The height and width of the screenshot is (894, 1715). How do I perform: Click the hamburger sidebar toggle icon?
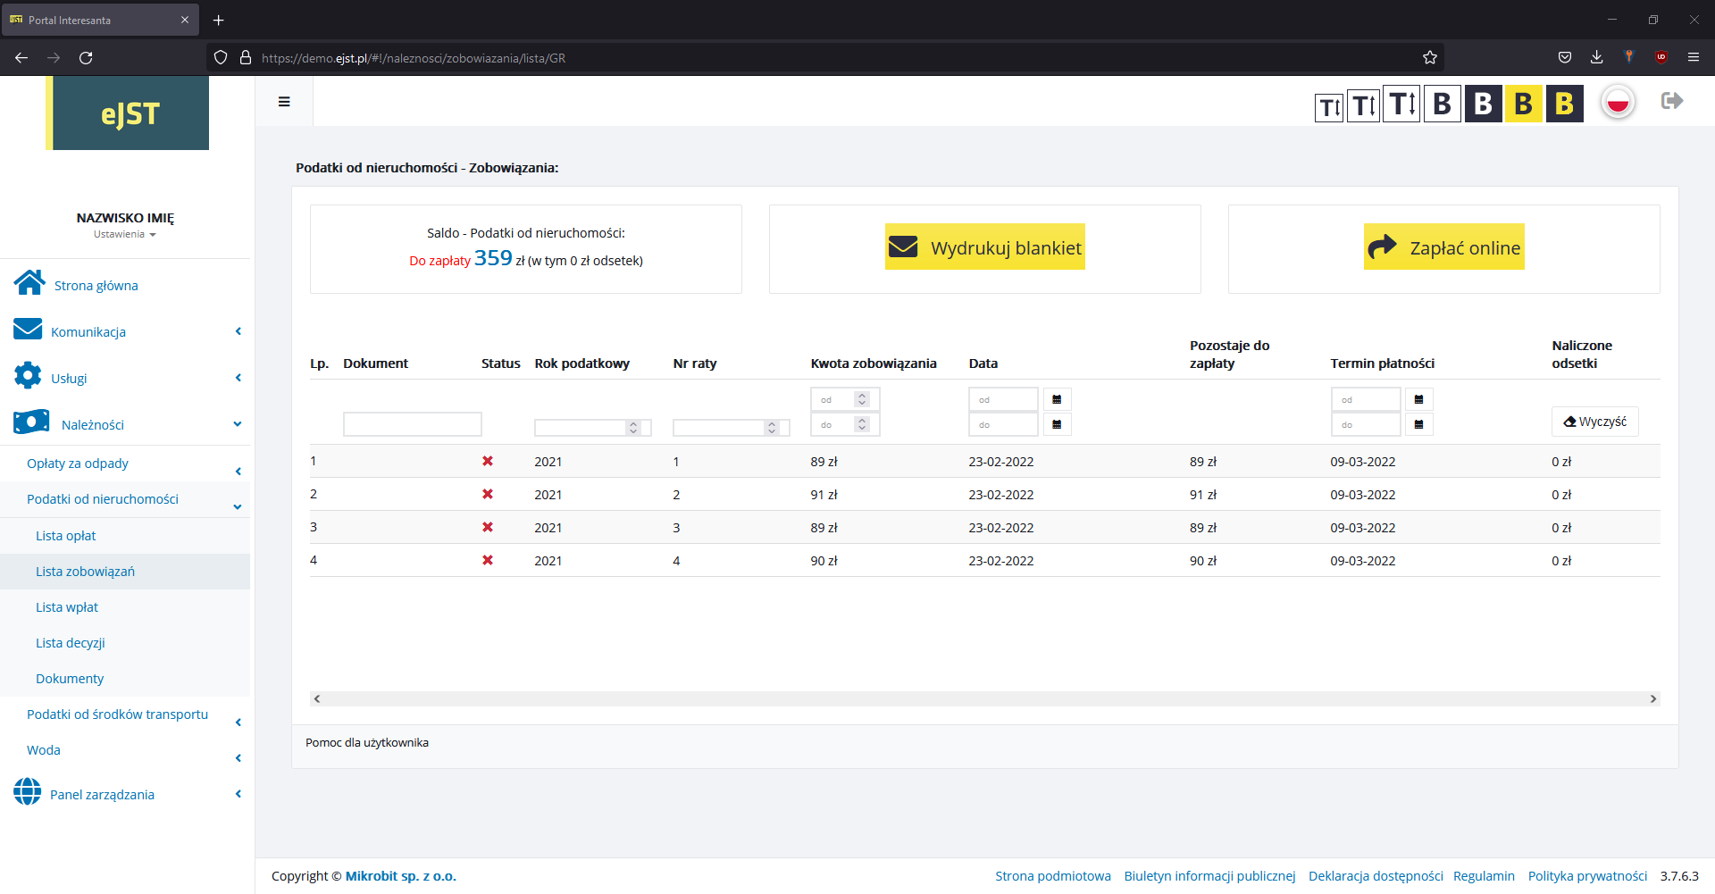point(284,102)
